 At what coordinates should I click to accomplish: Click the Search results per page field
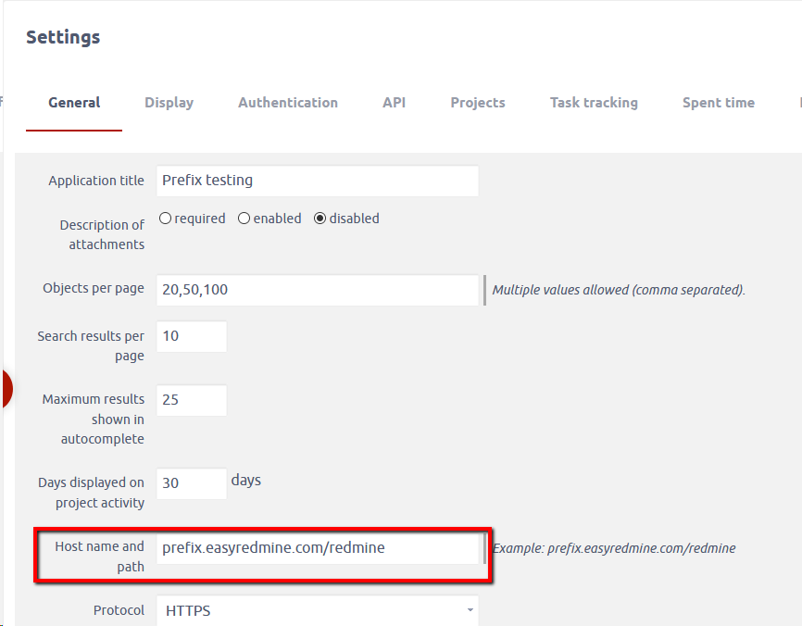[192, 336]
